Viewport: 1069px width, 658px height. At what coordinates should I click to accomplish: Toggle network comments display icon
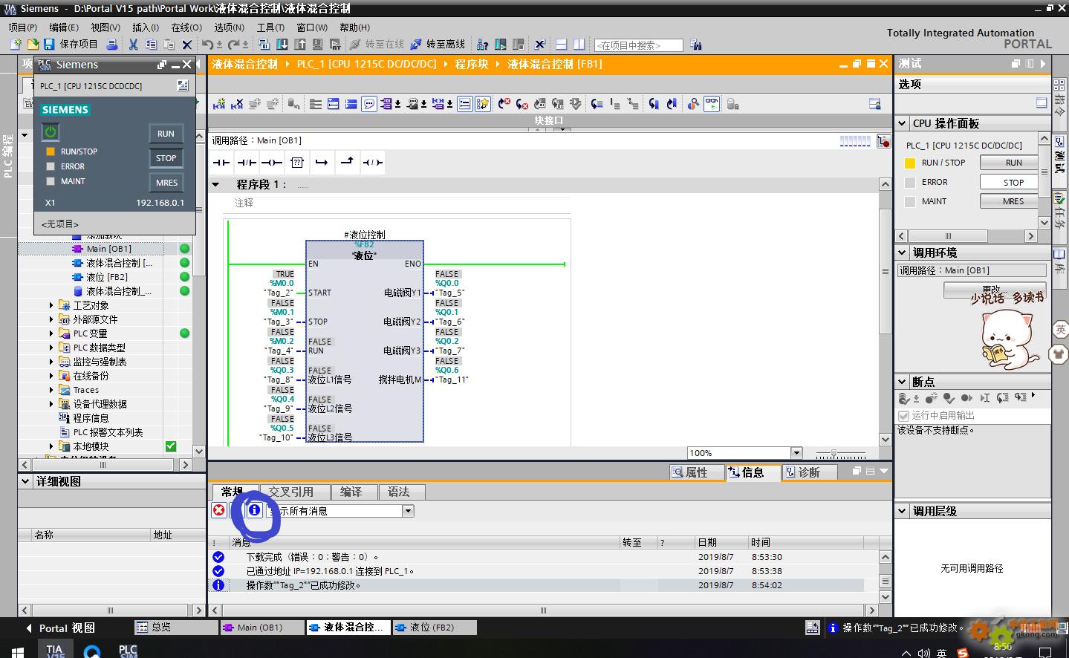464,104
